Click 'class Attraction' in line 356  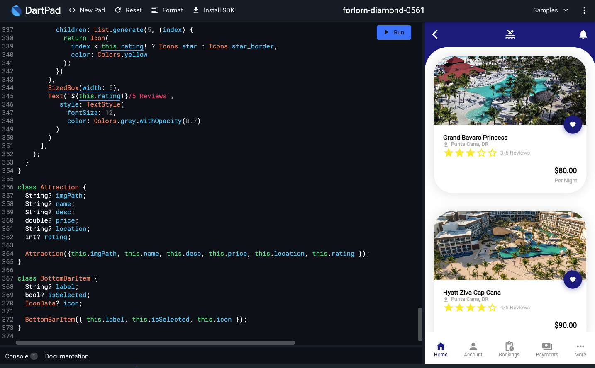(x=48, y=187)
